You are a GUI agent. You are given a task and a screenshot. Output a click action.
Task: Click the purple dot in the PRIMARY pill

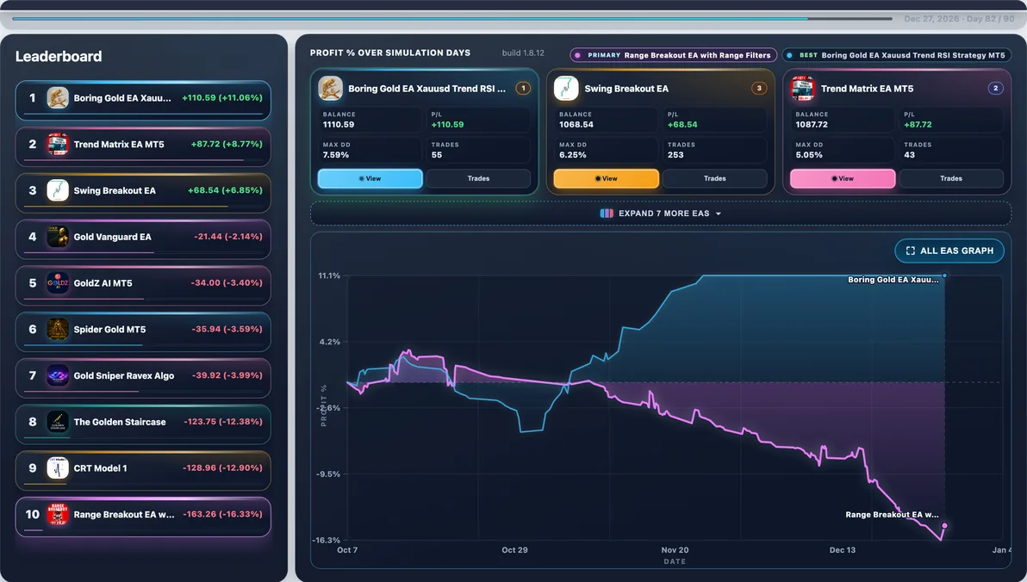[577, 56]
